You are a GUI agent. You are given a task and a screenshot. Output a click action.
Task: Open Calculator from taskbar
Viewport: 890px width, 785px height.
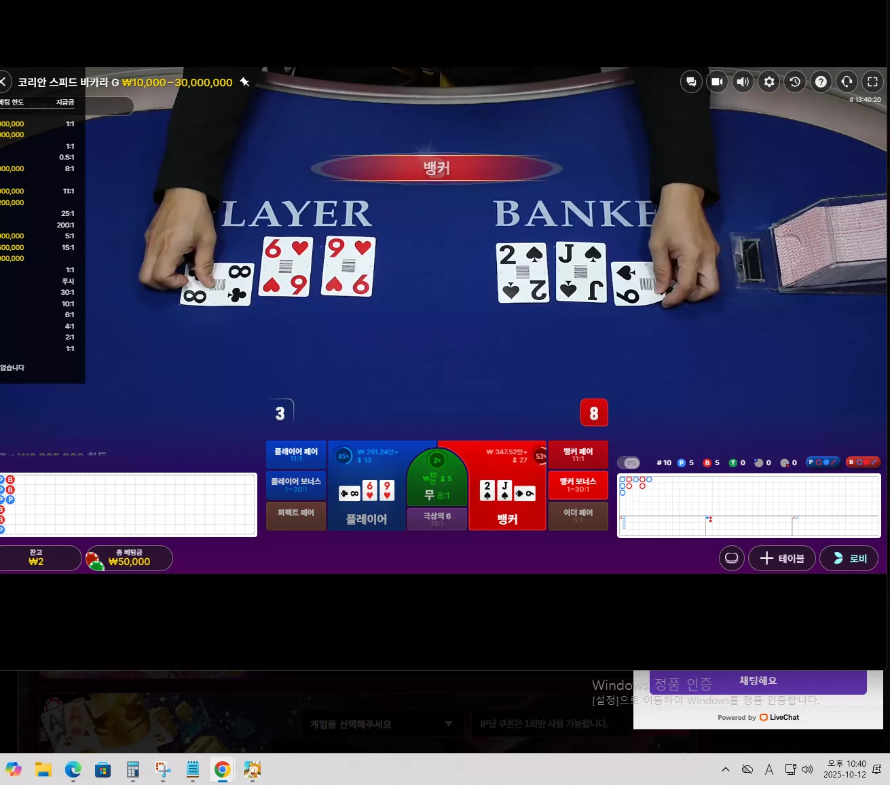click(x=133, y=769)
